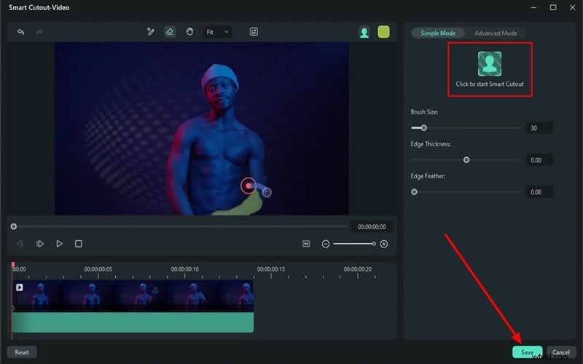Click the Edge Thickness value field
This screenshot has width=583, height=364.
click(539, 160)
